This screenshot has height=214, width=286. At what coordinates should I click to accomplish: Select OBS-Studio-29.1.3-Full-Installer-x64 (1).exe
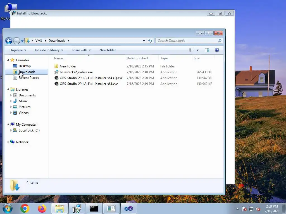tap(91, 78)
